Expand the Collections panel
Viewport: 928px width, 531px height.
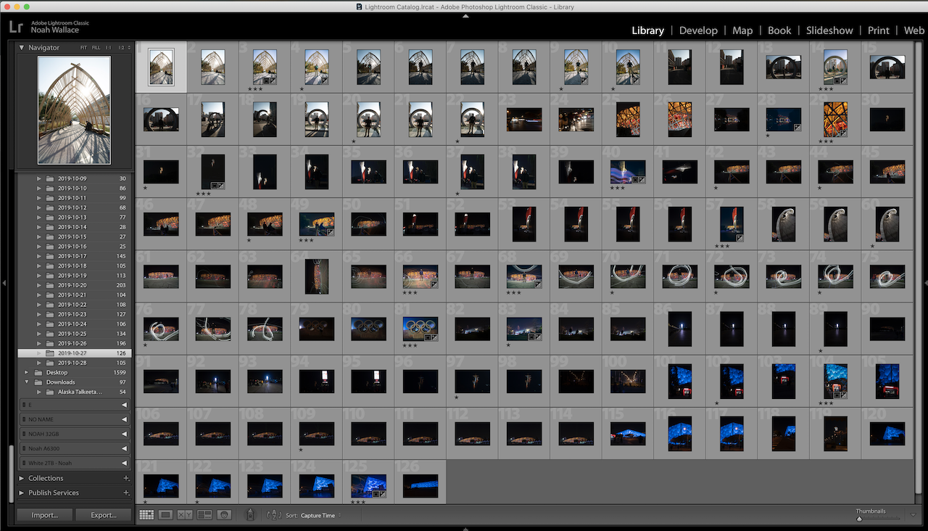click(x=22, y=479)
